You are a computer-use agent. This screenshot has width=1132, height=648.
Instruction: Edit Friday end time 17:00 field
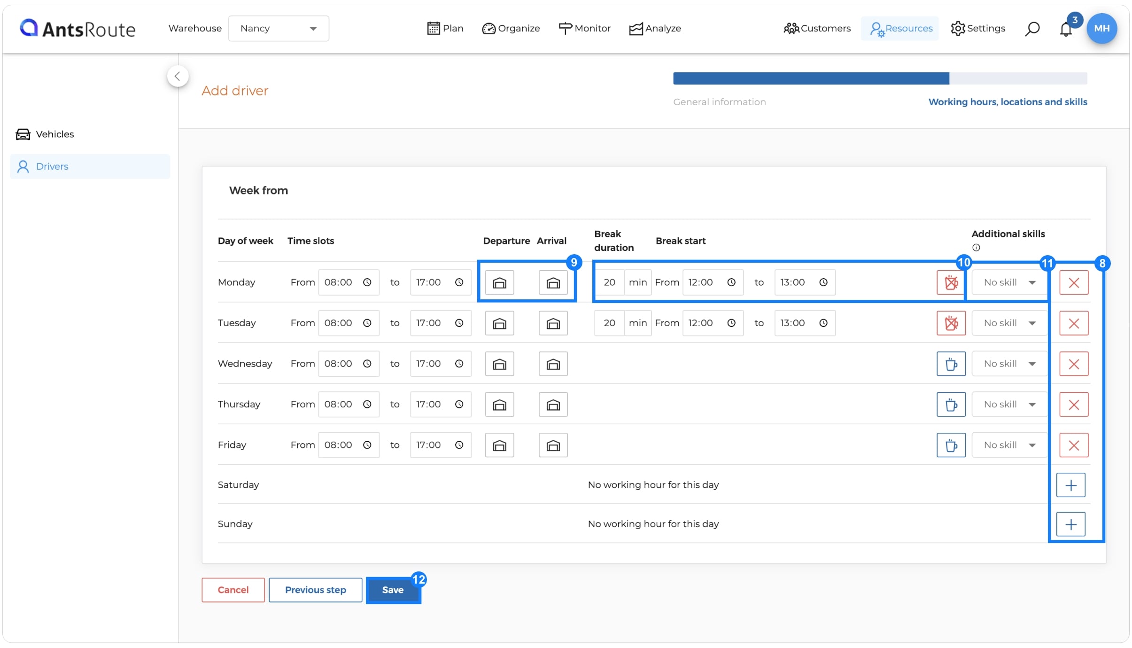(x=441, y=445)
